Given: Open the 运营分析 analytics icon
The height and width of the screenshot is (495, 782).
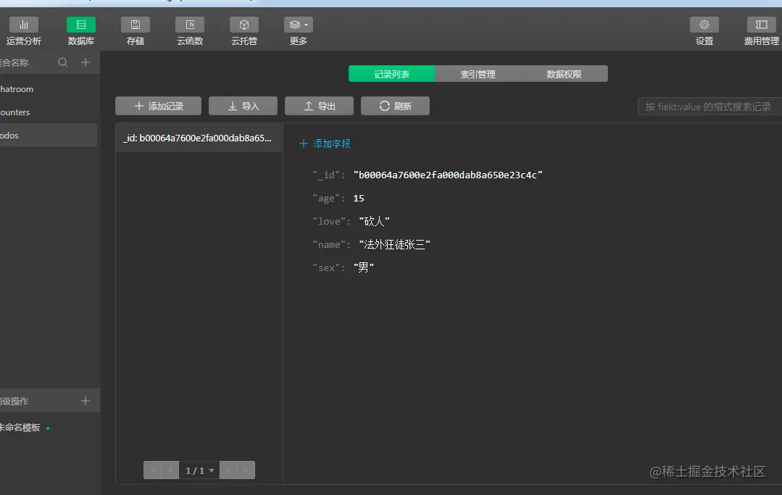Looking at the screenshot, I should [x=23, y=25].
